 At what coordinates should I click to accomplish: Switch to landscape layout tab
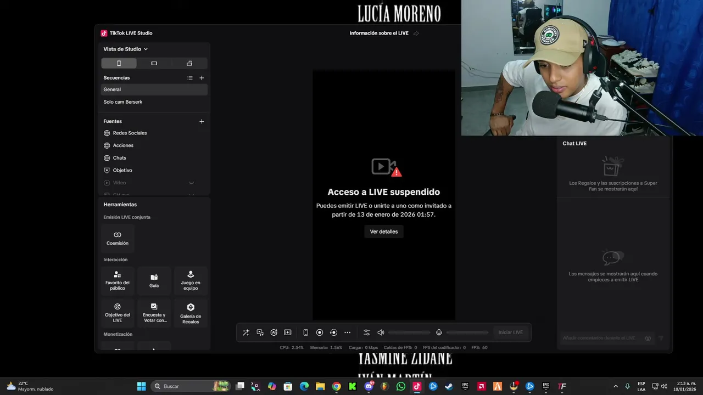(x=154, y=63)
